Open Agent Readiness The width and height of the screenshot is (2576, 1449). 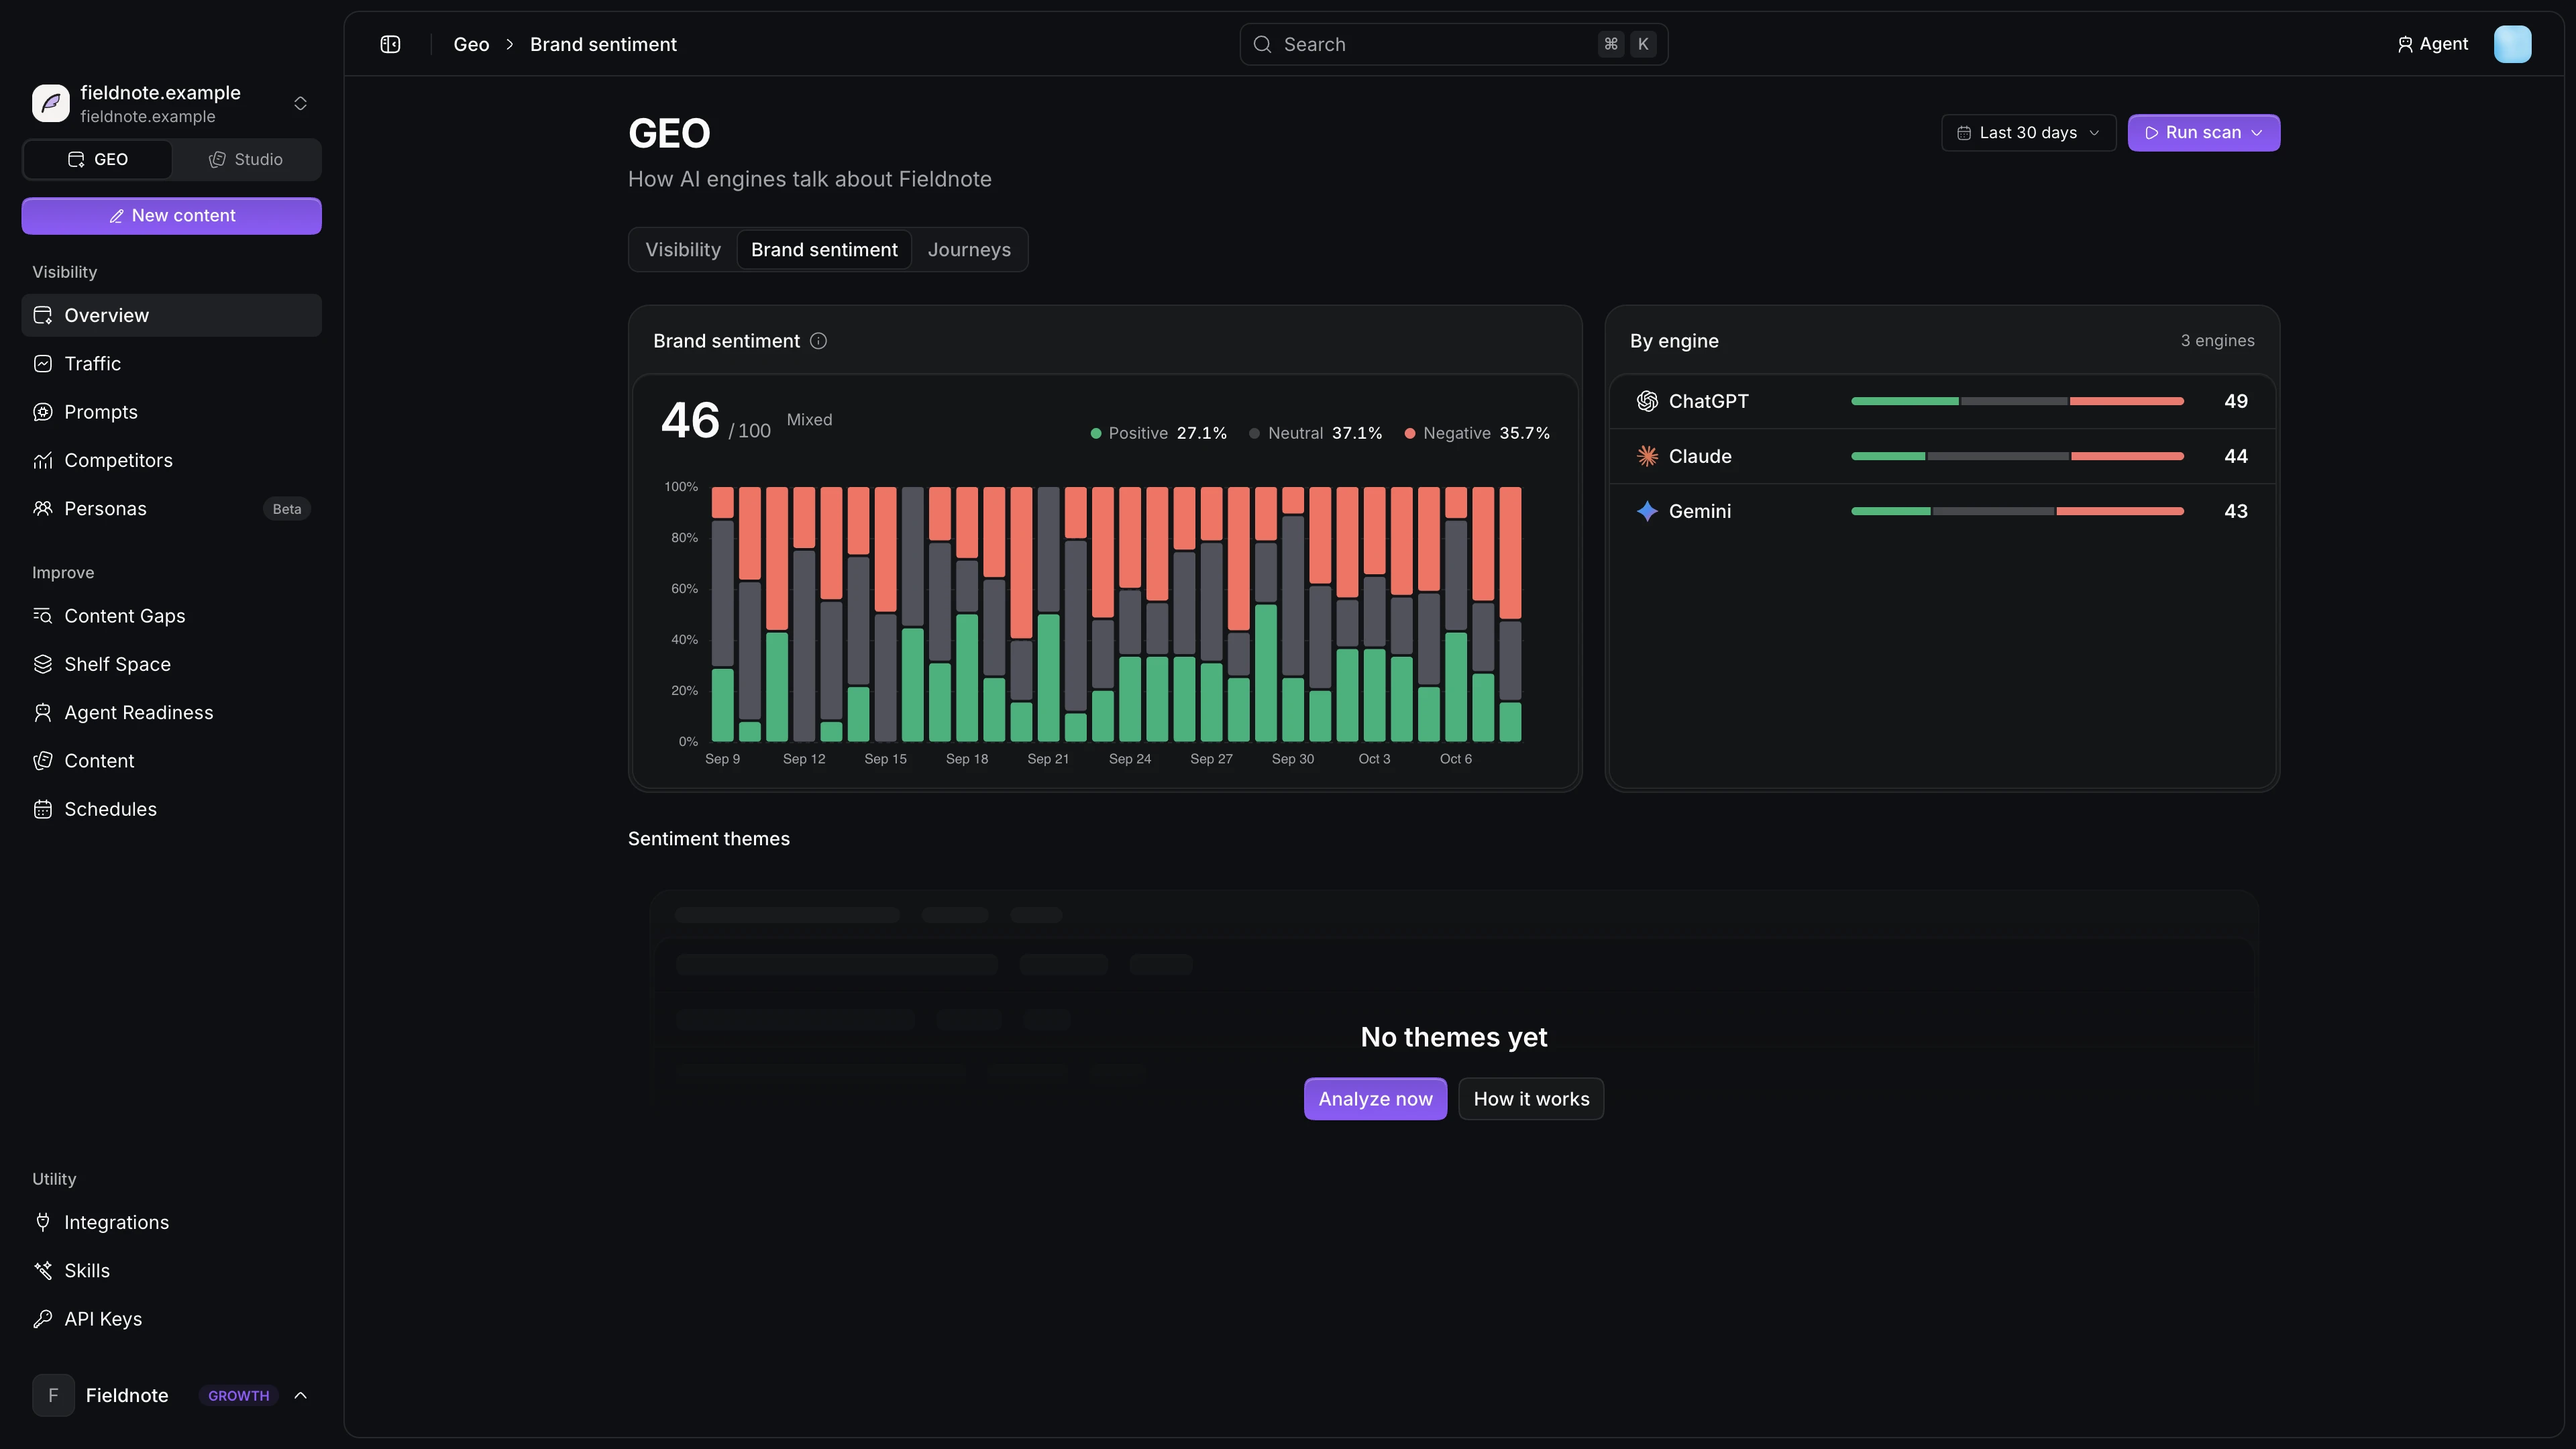pyautogui.click(x=171, y=713)
